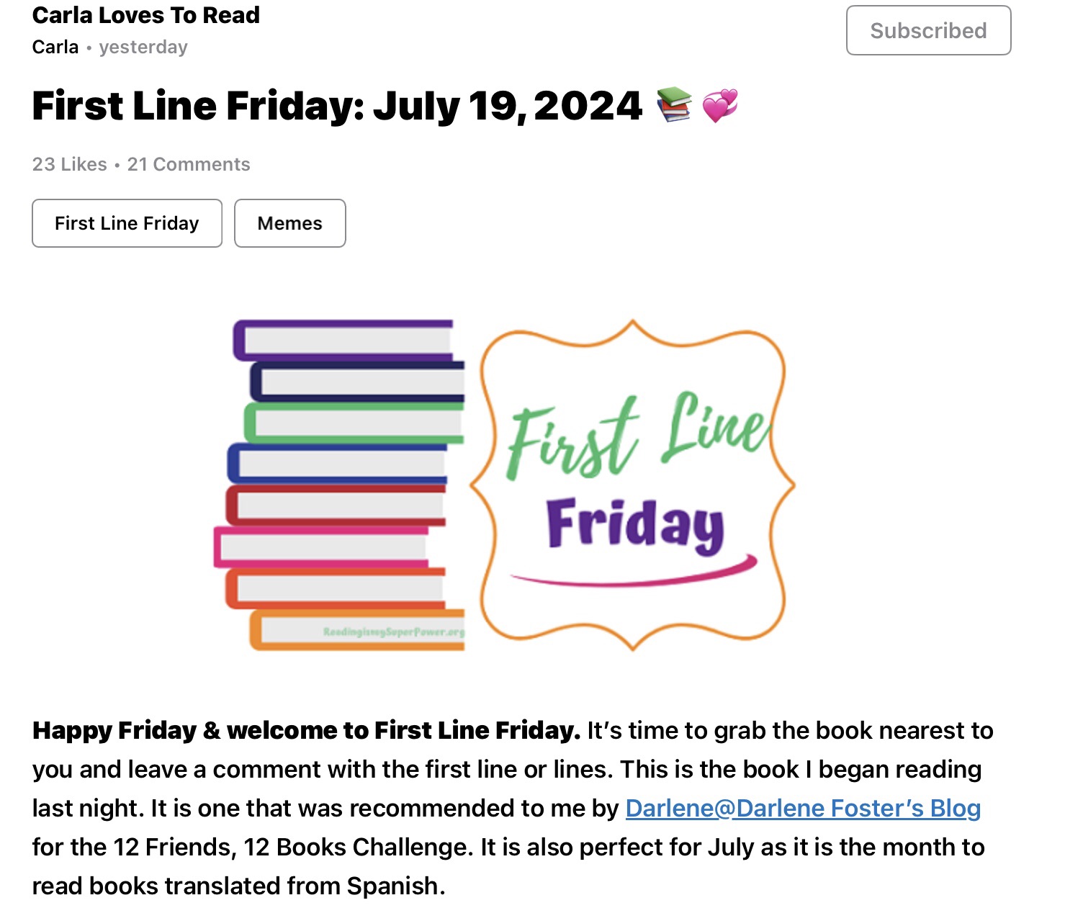Screen dimensions: 1065x908
Task: Toggle the Subscribed button
Action: pos(928,30)
